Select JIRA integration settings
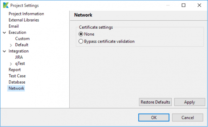 tap(19, 57)
